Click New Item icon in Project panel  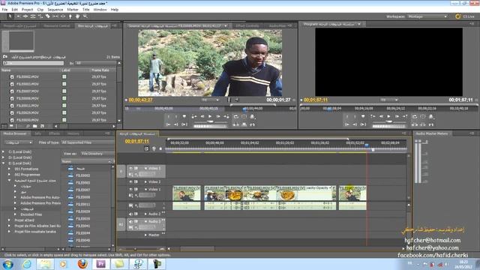(42, 126)
